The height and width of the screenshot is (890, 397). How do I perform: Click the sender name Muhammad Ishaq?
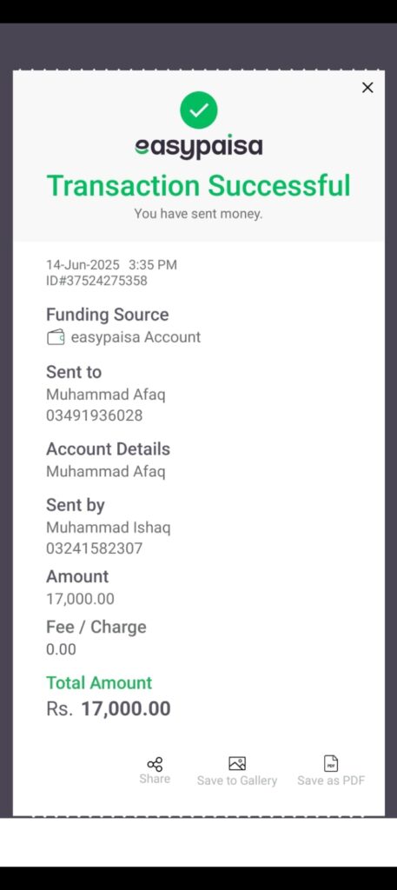point(108,528)
